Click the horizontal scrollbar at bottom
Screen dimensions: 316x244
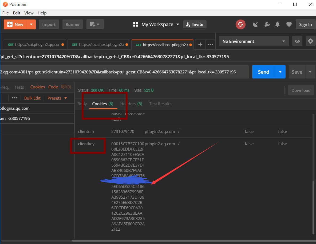[193, 241]
